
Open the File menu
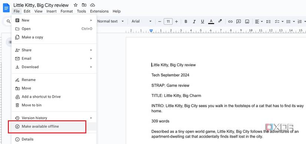[17, 11]
